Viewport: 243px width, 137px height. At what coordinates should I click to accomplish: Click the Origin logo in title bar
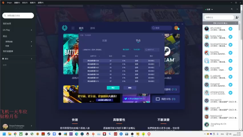point(3,3)
